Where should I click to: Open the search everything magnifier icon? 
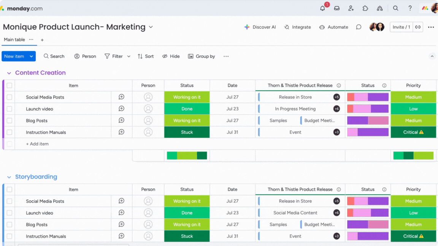pyautogui.click(x=395, y=8)
